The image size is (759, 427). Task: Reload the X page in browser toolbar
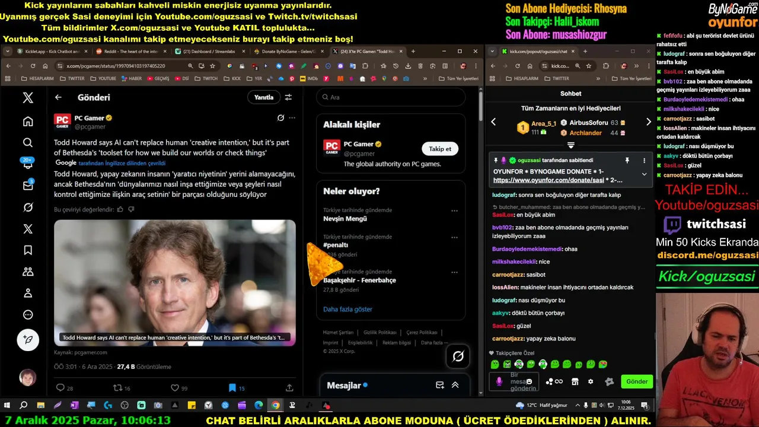coord(33,66)
